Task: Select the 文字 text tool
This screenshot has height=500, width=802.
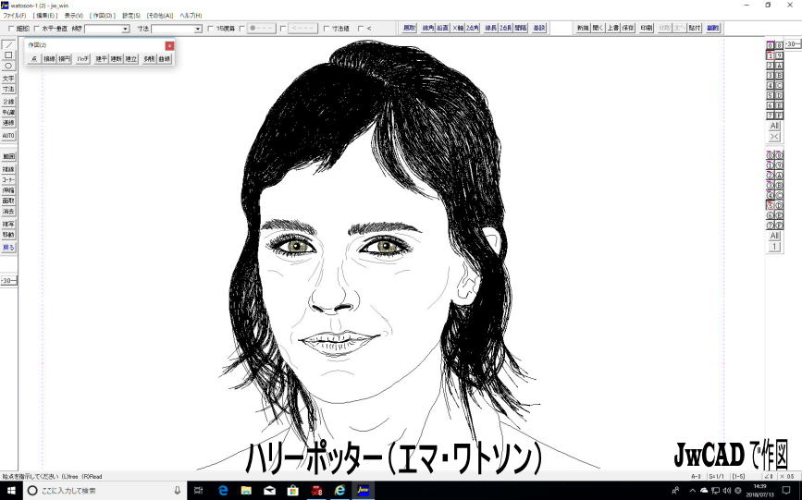Action: click(x=8, y=79)
